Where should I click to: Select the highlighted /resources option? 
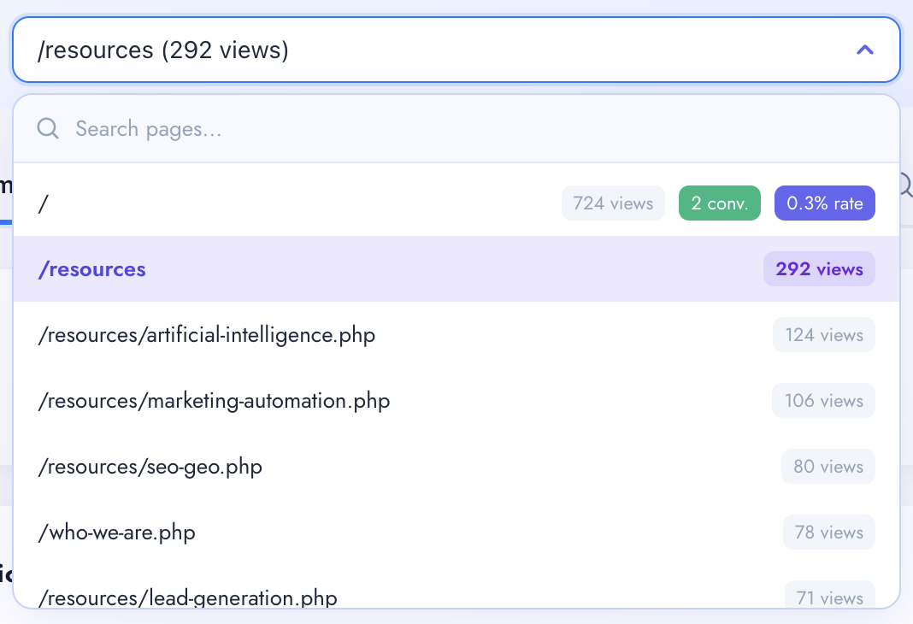(x=456, y=269)
